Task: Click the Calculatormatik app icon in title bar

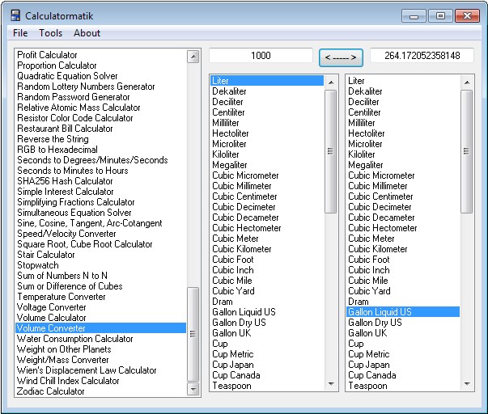Action: 15,15
